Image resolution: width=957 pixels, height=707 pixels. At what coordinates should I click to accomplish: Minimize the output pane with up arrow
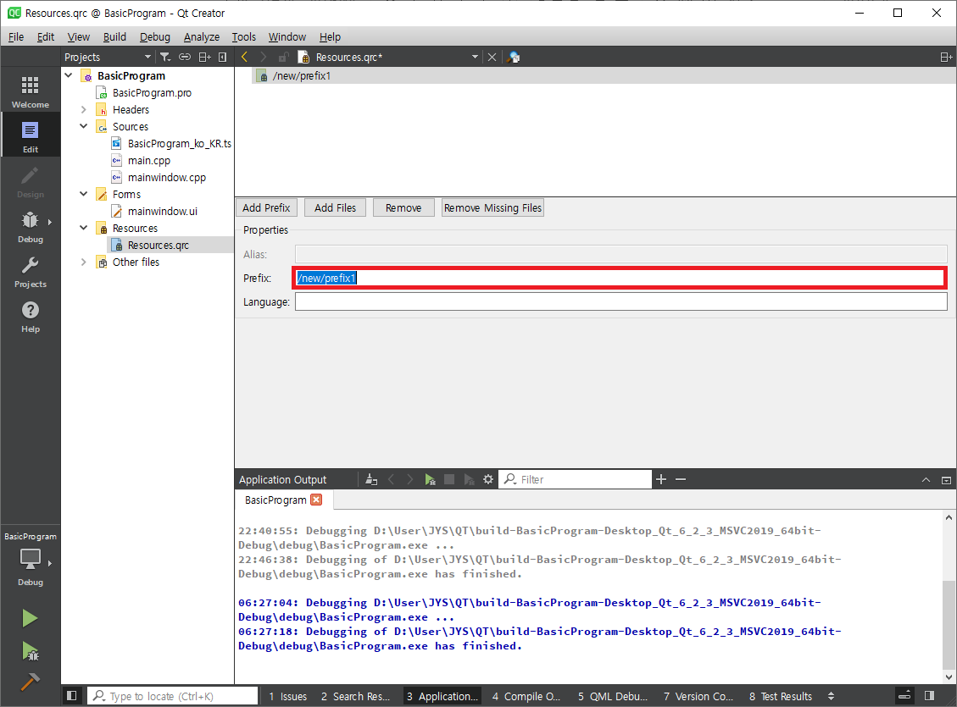pyautogui.click(x=926, y=480)
